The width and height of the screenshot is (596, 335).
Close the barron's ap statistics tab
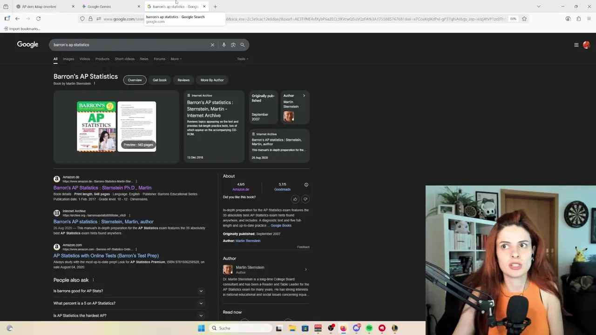coord(204,7)
